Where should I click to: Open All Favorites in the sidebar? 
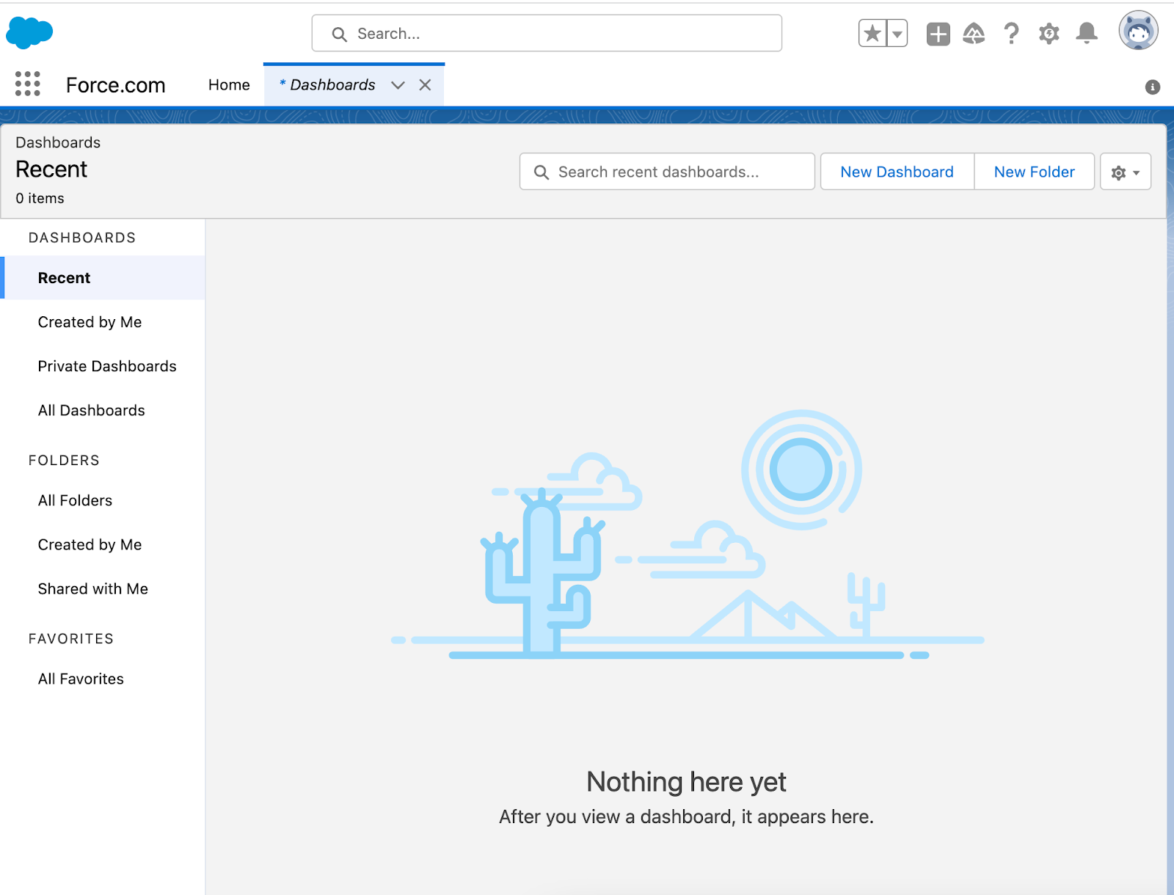[81, 679]
